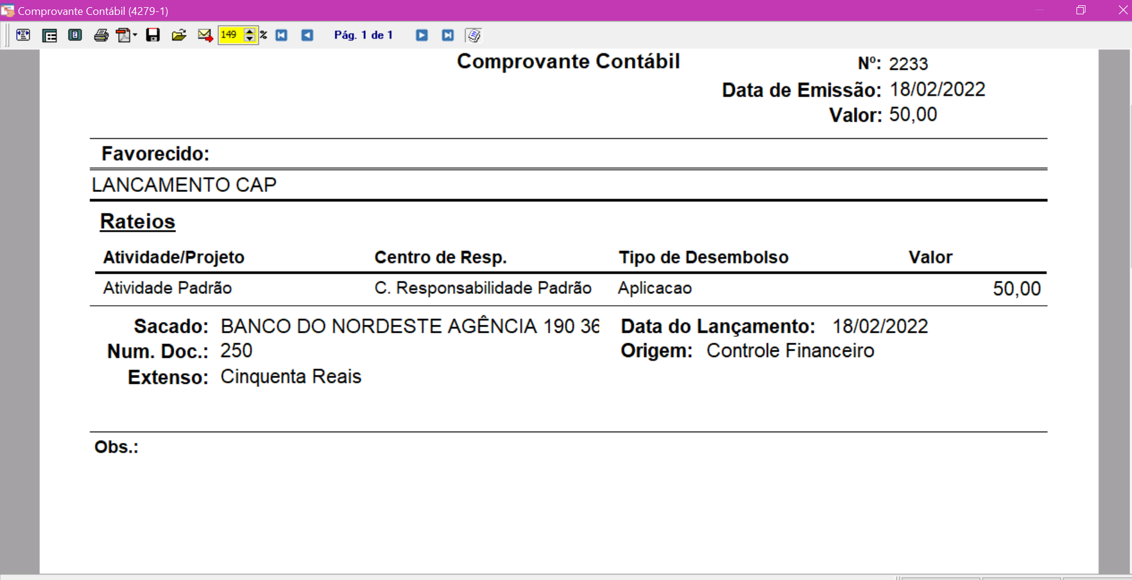Click the full page view icon
This screenshot has height=580, width=1132.
(75, 35)
